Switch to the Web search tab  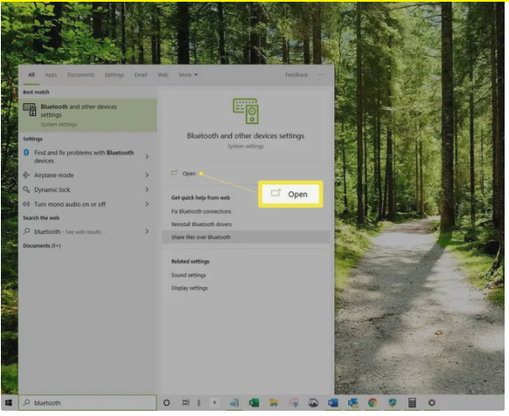click(x=163, y=74)
